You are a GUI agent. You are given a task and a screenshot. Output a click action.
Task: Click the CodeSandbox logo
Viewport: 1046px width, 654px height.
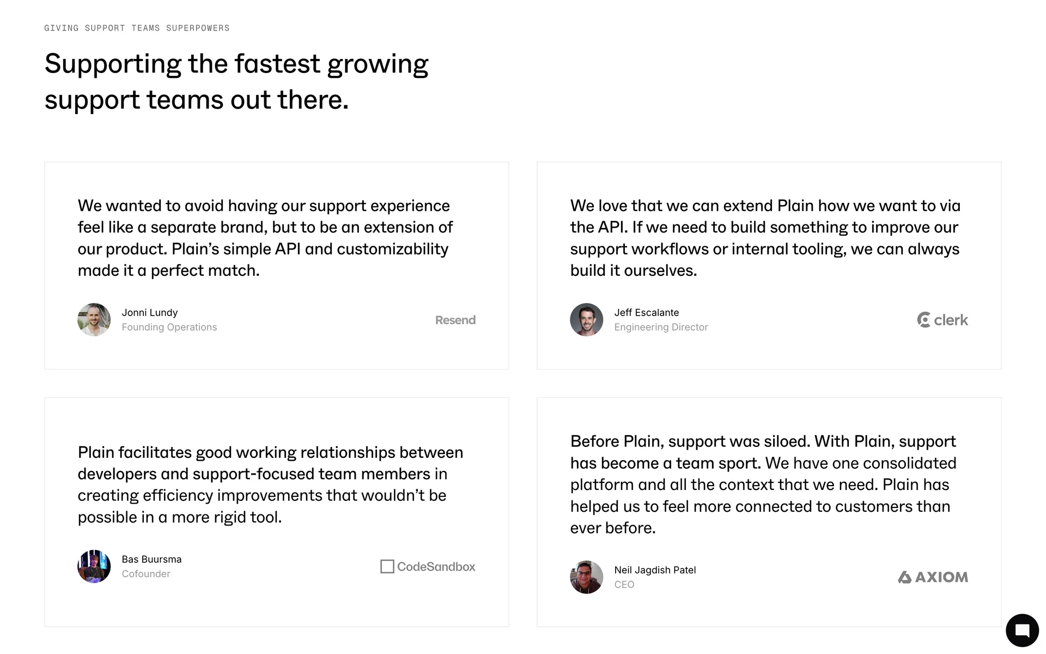[x=428, y=567]
